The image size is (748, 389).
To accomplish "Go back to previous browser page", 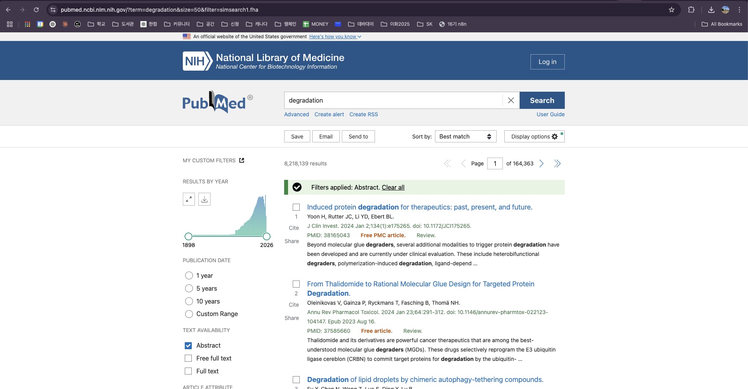I will [8, 10].
